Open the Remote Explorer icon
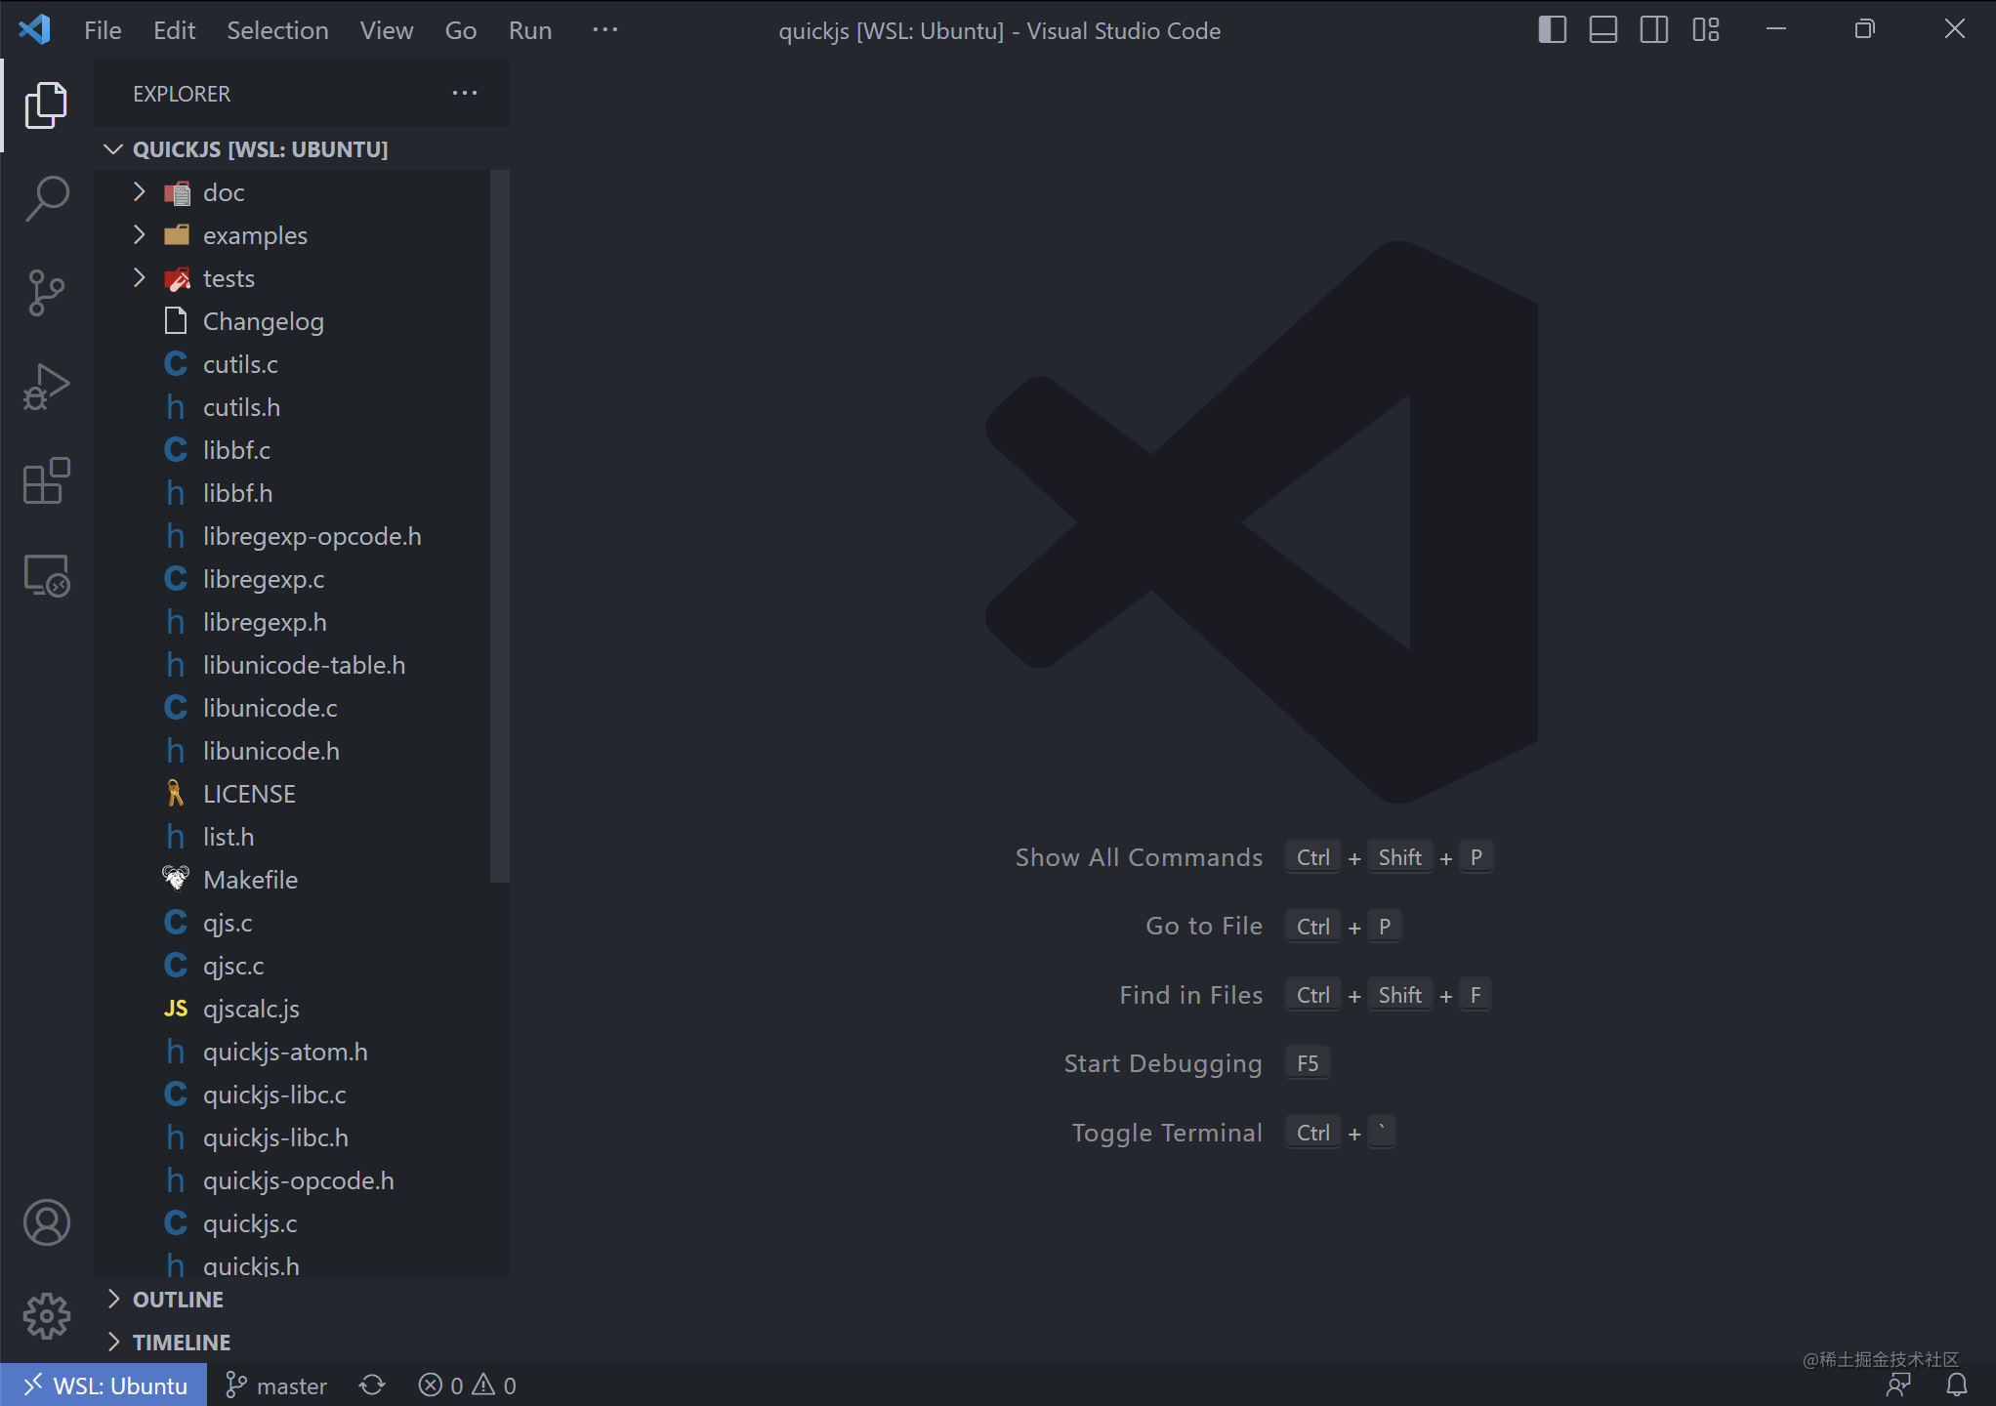 pos(46,575)
